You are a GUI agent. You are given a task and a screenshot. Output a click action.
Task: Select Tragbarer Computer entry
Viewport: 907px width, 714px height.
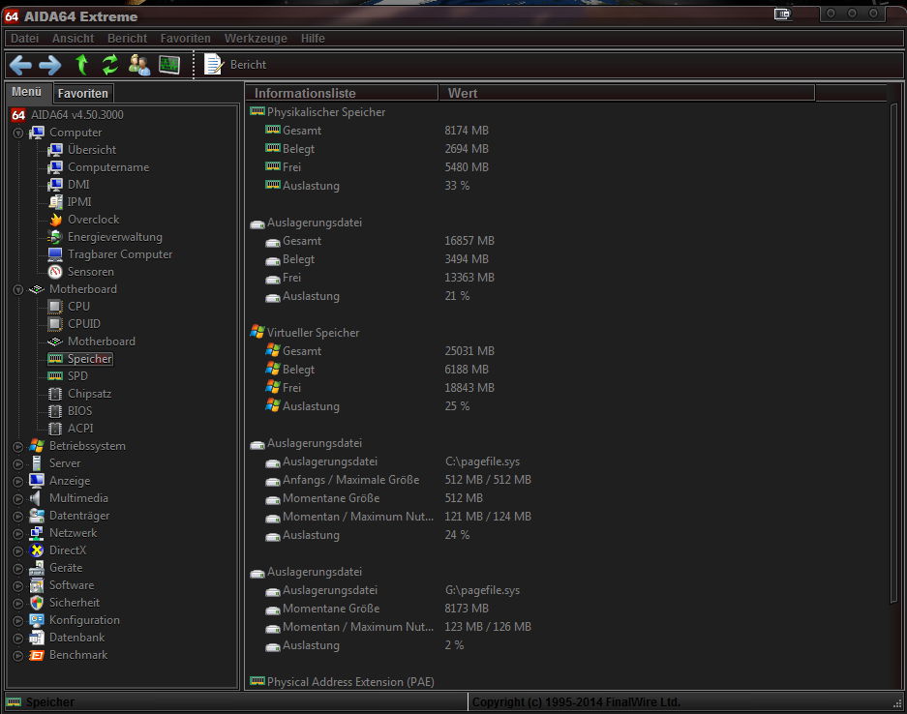[x=120, y=254]
